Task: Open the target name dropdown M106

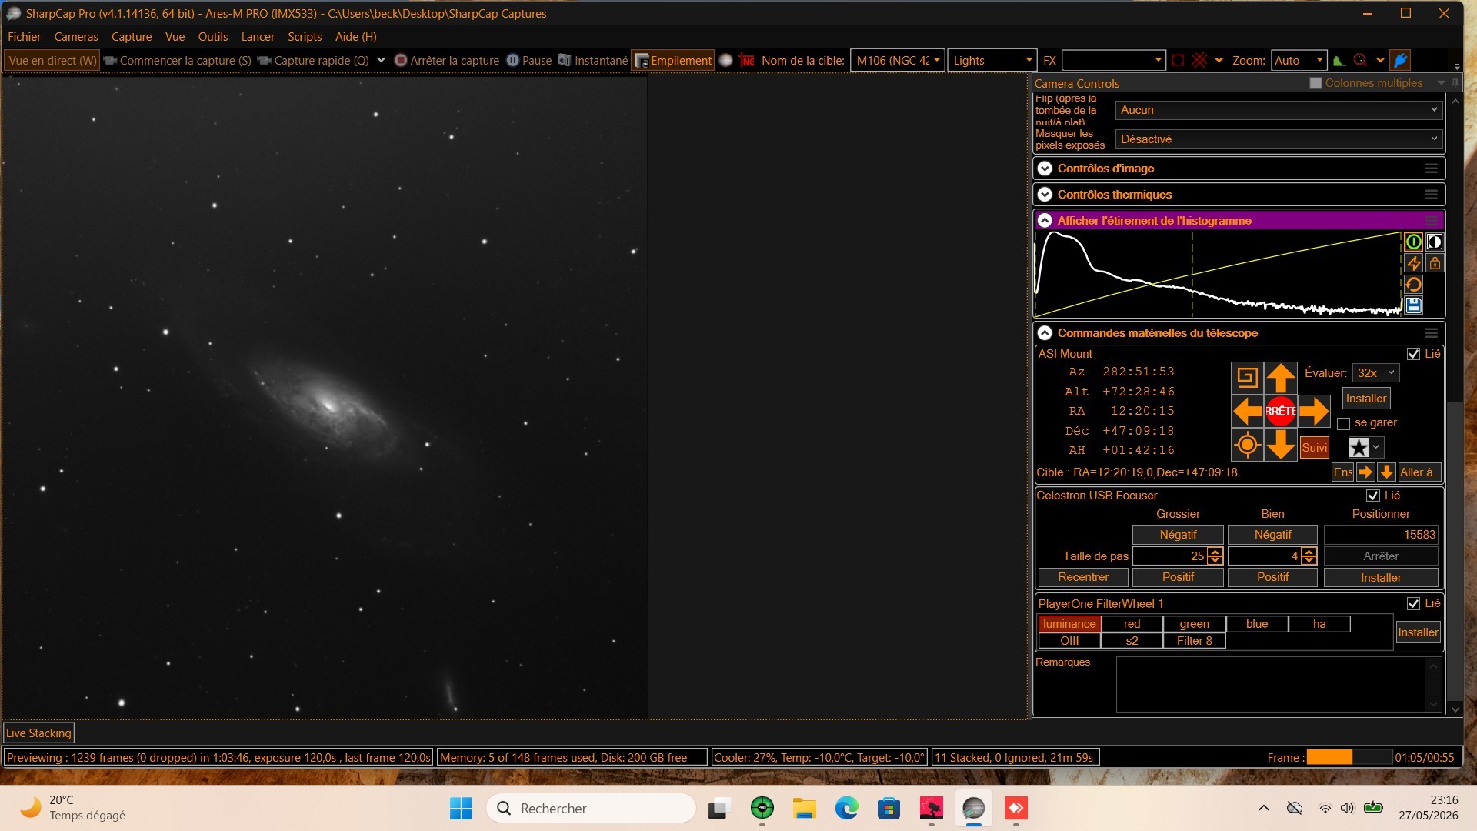Action: click(897, 60)
